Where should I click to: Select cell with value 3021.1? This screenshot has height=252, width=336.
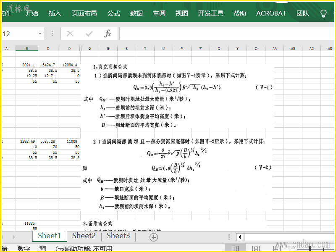[x=27, y=65]
